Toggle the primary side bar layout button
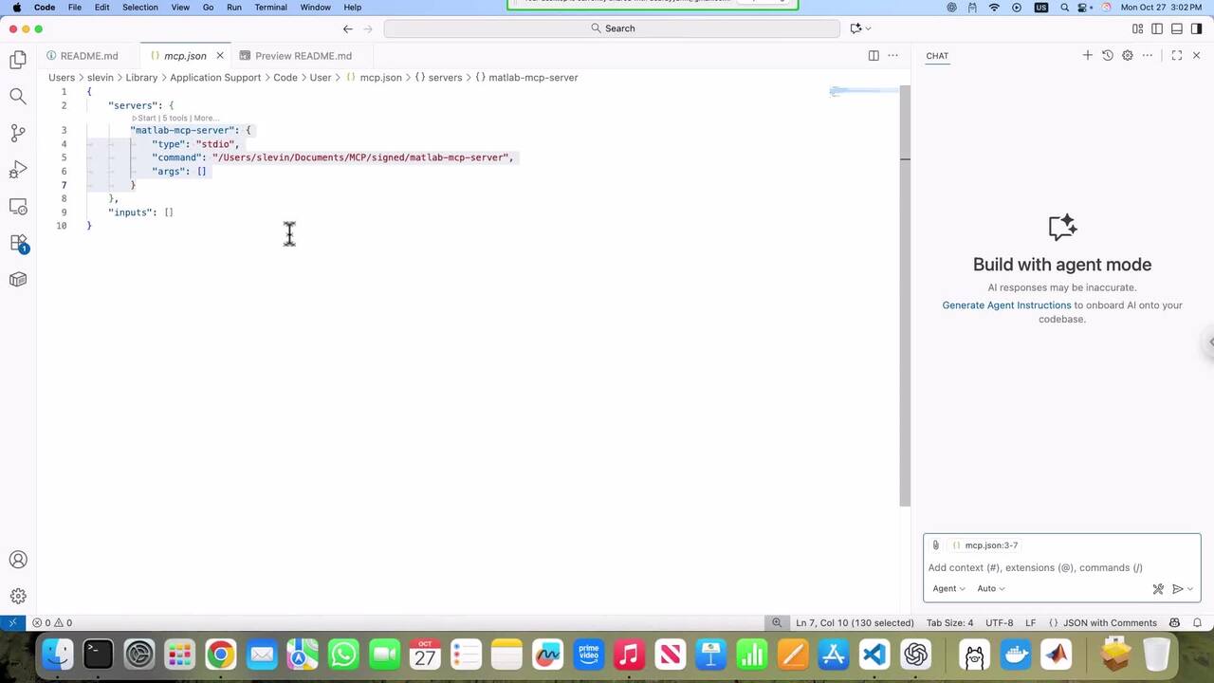 pos(1157,28)
